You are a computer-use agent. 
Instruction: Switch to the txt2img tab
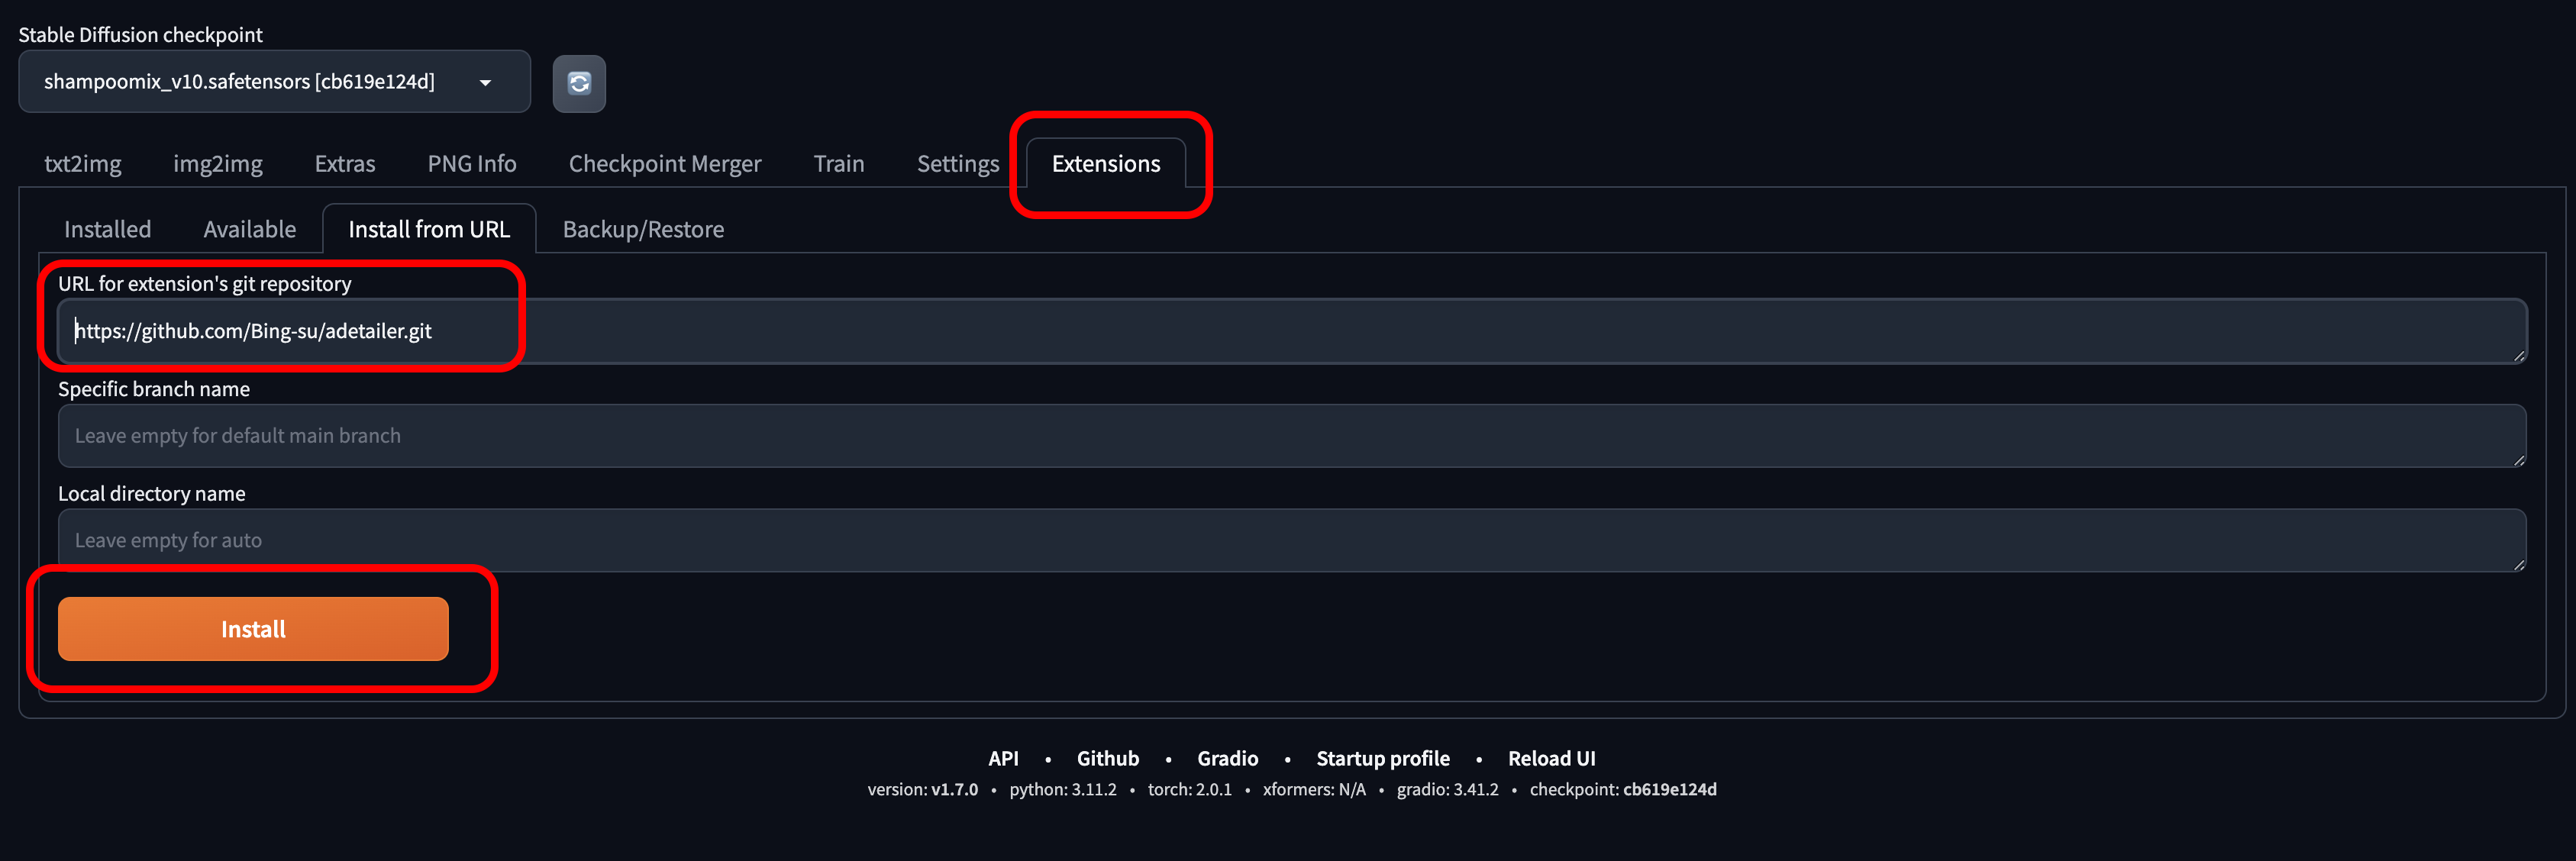(x=82, y=164)
